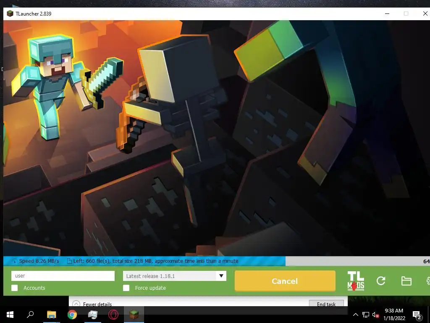Cancel the current download
The image size is (430, 323).
285,281
